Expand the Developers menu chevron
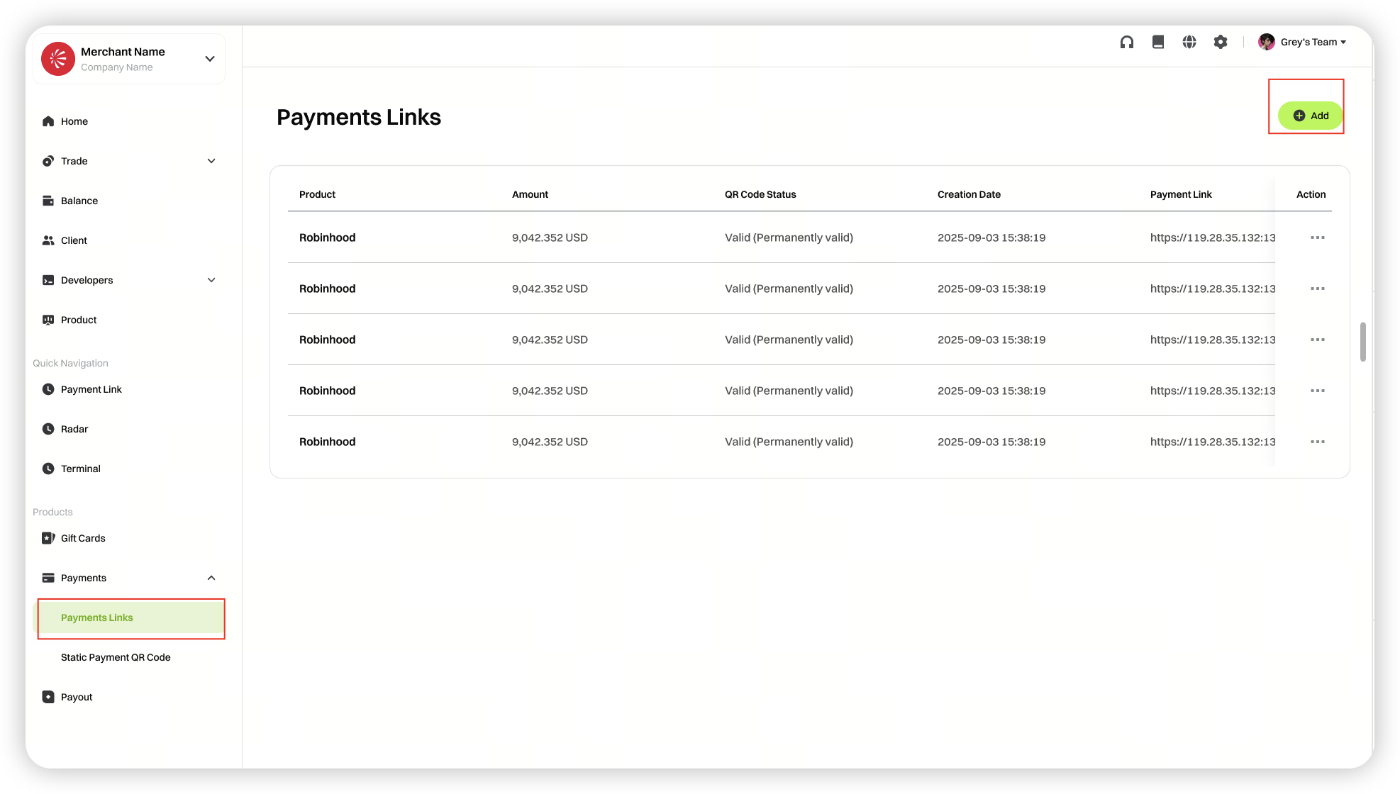Viewport: 1400px width, 794px height. [211, 280]
